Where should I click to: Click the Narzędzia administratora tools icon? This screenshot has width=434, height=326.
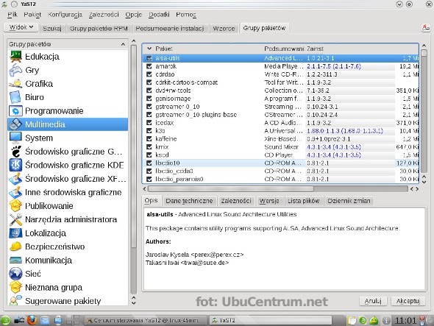(x=15, y=219)
